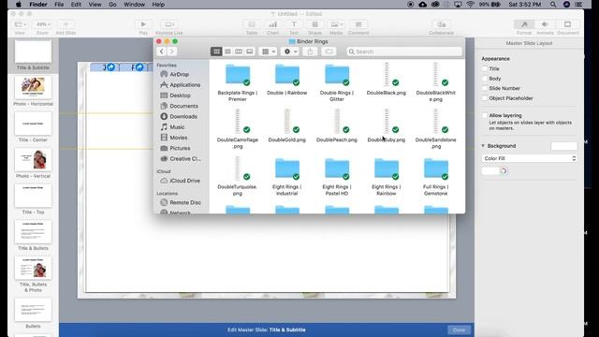The height and width of the screenshot is (337, 599).
Task: Open Pictures in Finder sidebar
Action: pyautogui.click(x=180, y=148)
